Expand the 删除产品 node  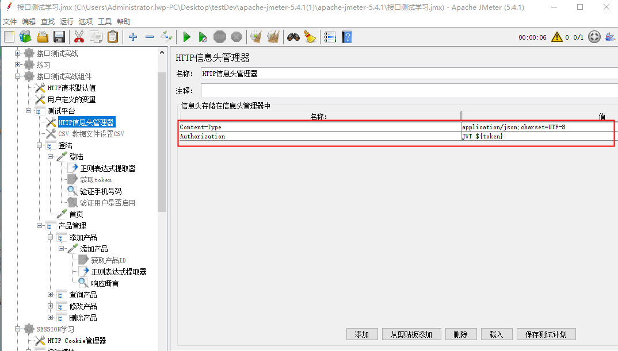pos(51,317)
